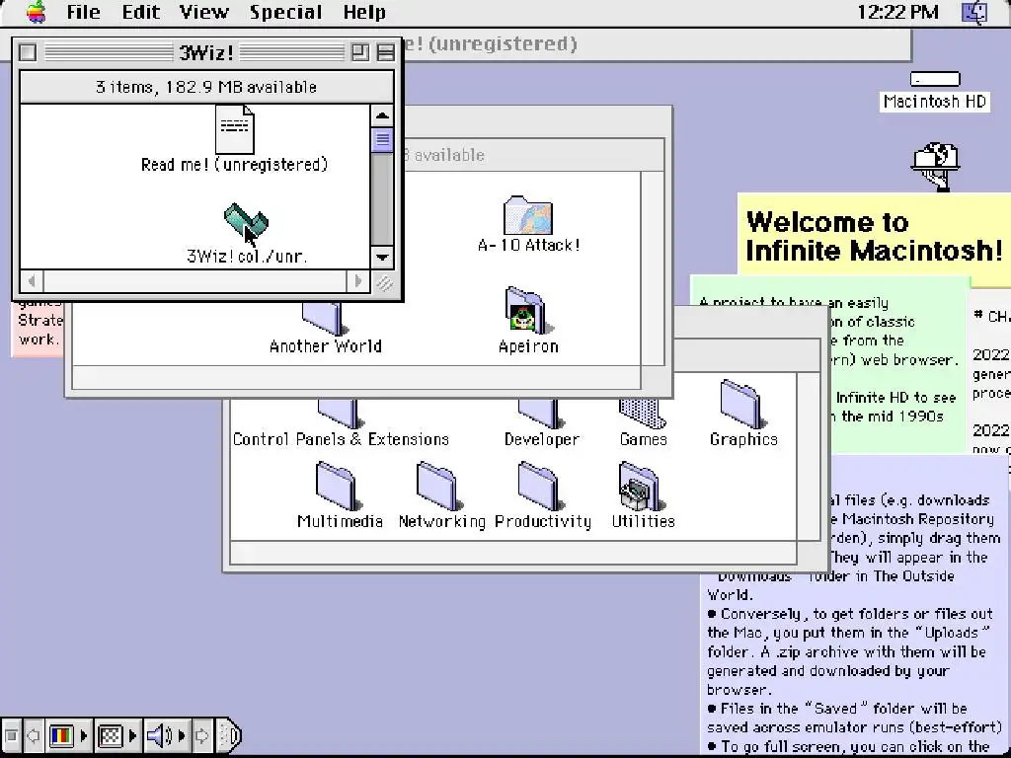This screenshot has width=1011, height=758.
Task: Click the control strip scroll-right arrow
Action: tap(201, 734)
